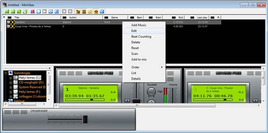Choose Edit in the context menu
This screenshot has height=133, width=268.
144,31
